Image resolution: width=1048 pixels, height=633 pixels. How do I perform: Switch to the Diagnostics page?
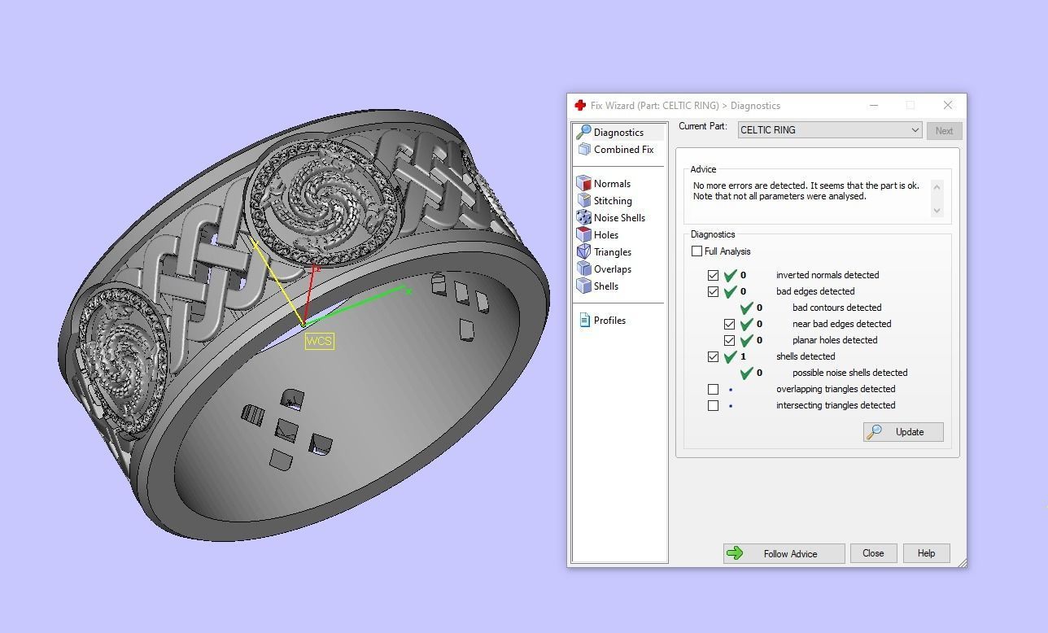(619, 132)
